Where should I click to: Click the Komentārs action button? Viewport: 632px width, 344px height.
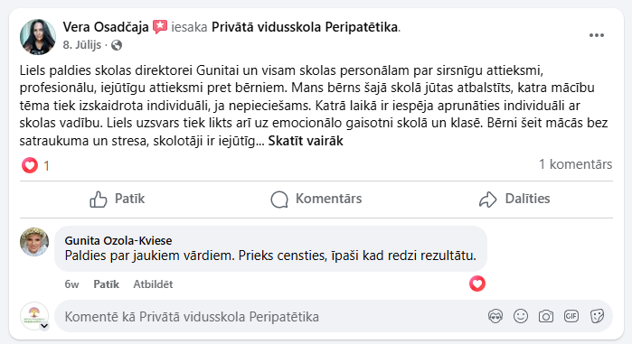tap(316, 199)
